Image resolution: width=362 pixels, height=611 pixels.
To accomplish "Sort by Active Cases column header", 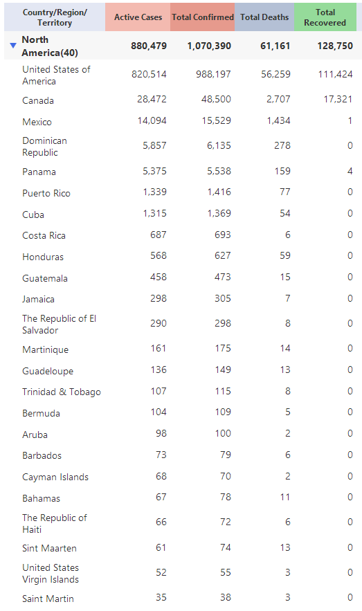I will click(138, 17).
